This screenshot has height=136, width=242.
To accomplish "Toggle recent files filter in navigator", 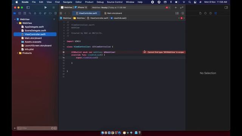I will (52, 128).
